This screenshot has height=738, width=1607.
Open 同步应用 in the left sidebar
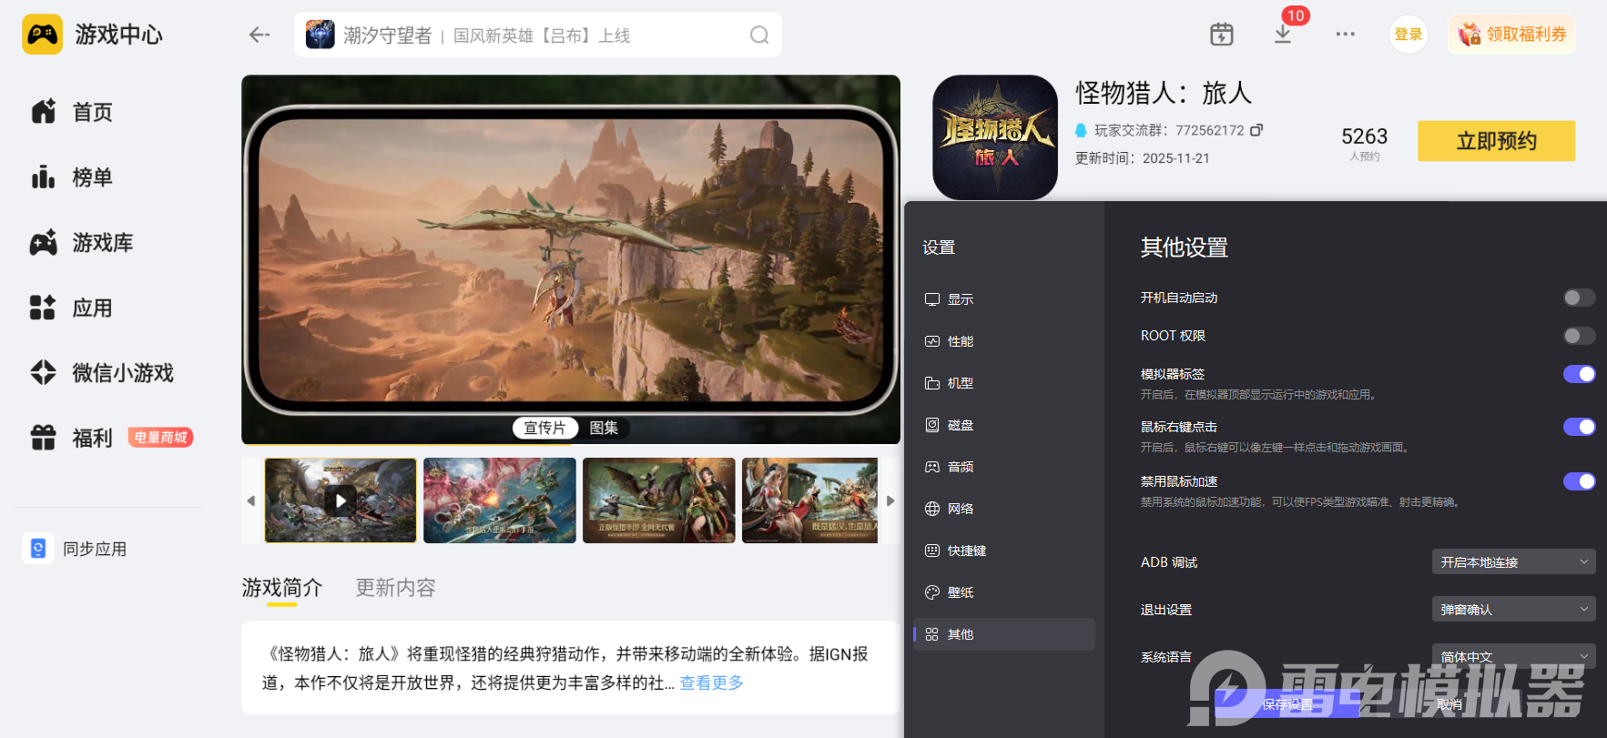[76, 549]
